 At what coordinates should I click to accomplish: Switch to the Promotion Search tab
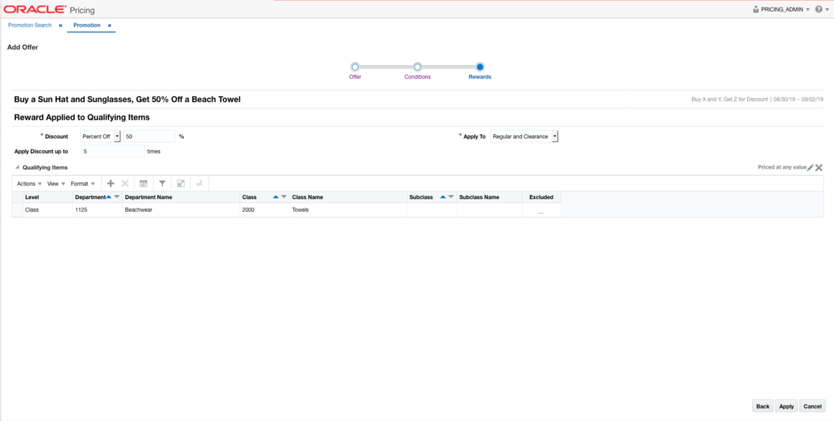point(30,25)
